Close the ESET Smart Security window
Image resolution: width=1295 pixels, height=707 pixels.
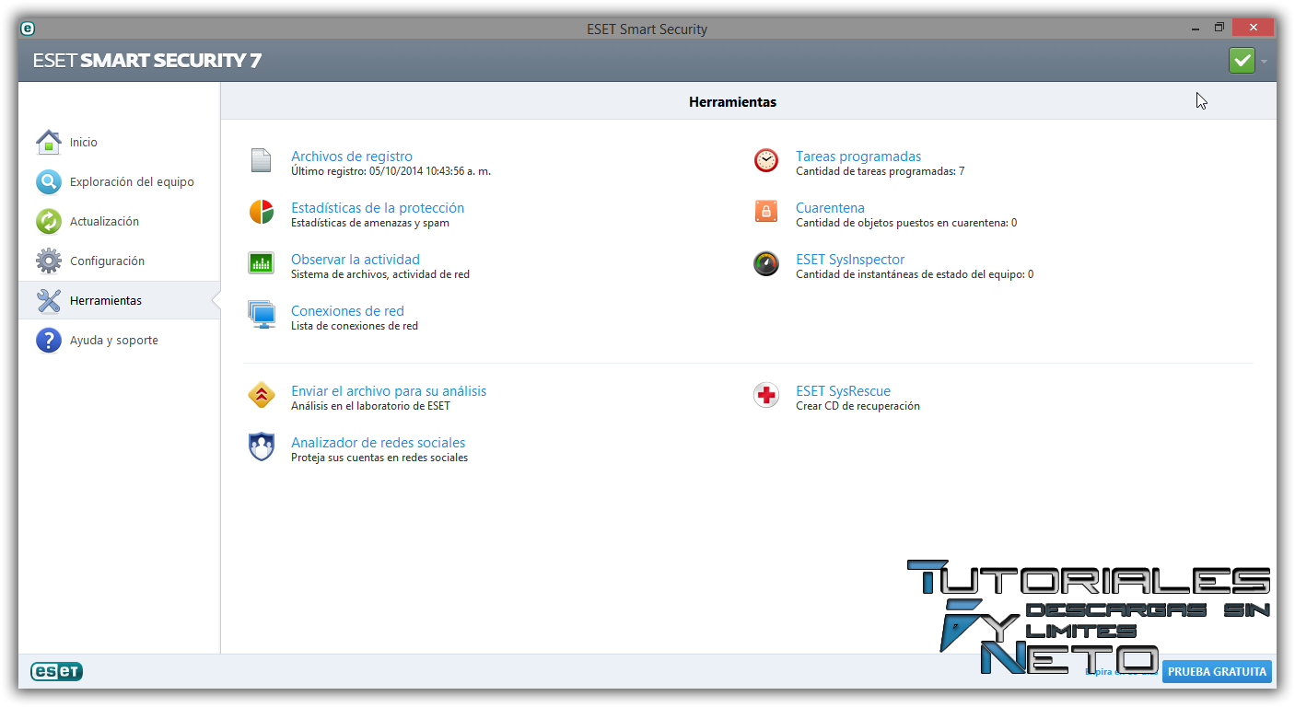1254,28
